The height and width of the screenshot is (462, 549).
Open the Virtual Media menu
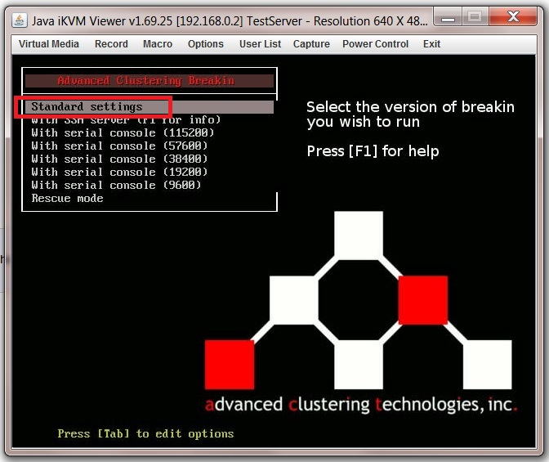click(x=49, y=44)
